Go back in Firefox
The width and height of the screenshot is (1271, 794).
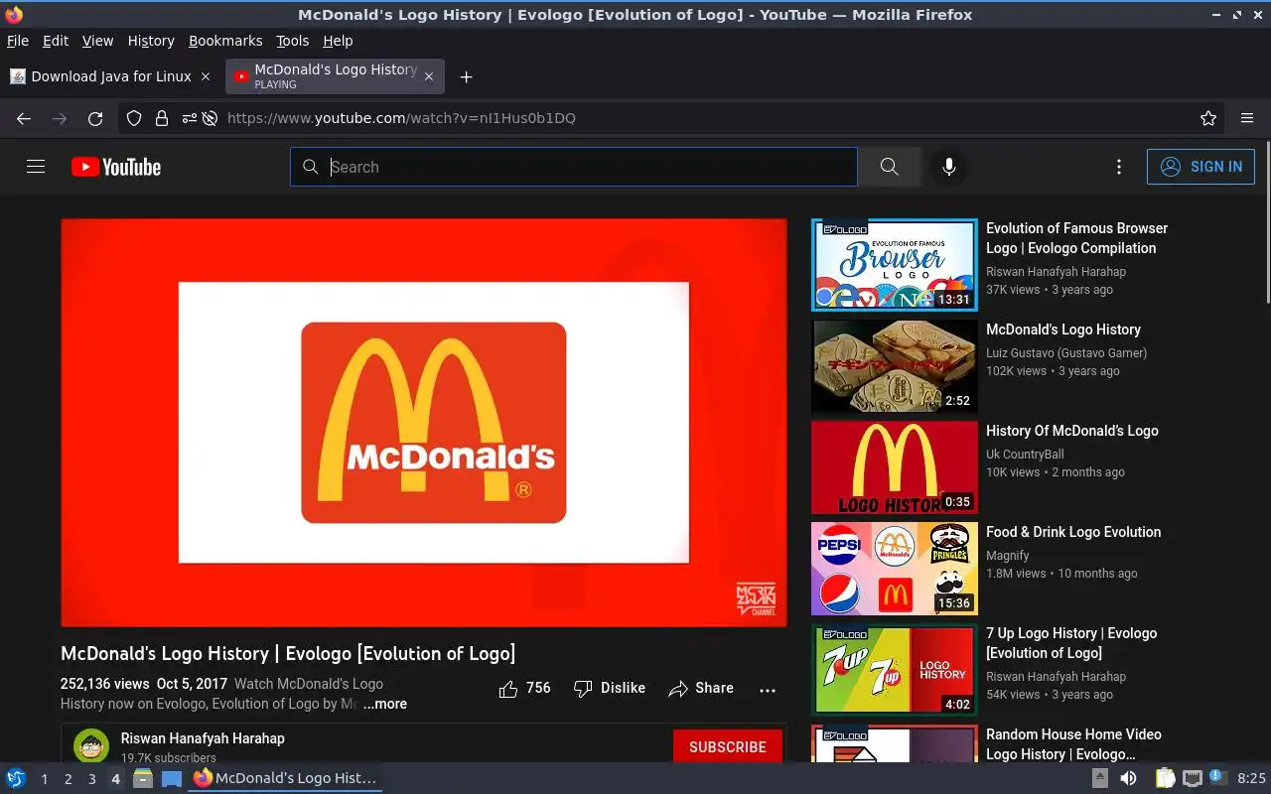[x=24, y=118]
